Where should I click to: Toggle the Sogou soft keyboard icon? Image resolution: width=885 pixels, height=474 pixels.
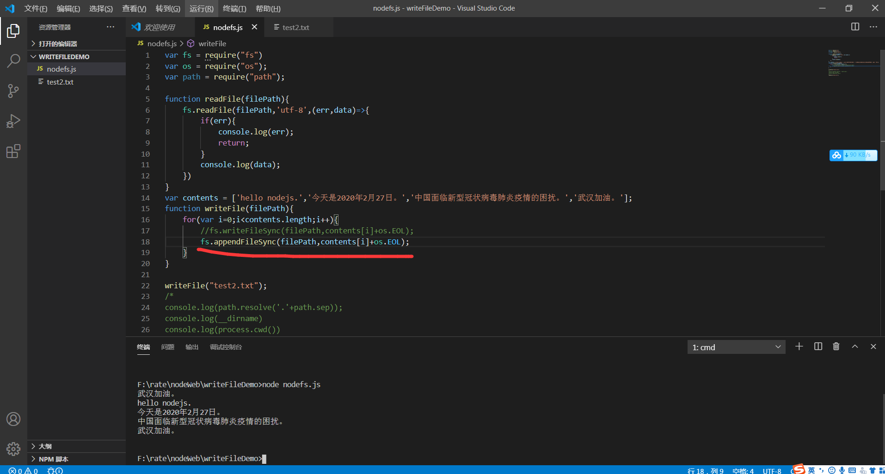(x=852, y=470)
